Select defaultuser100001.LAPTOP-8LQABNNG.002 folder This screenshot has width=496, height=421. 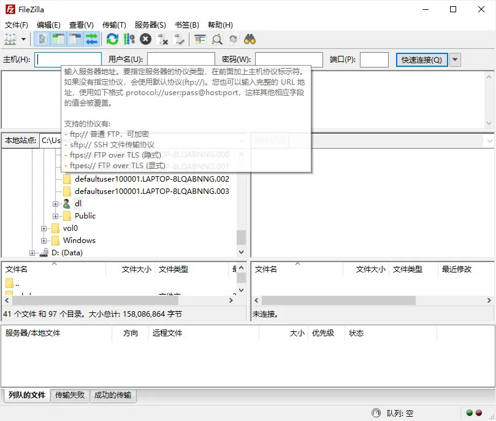tap(152, 179)
